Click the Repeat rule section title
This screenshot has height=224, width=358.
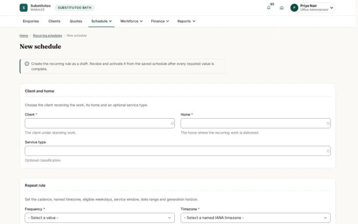(35, 186)
